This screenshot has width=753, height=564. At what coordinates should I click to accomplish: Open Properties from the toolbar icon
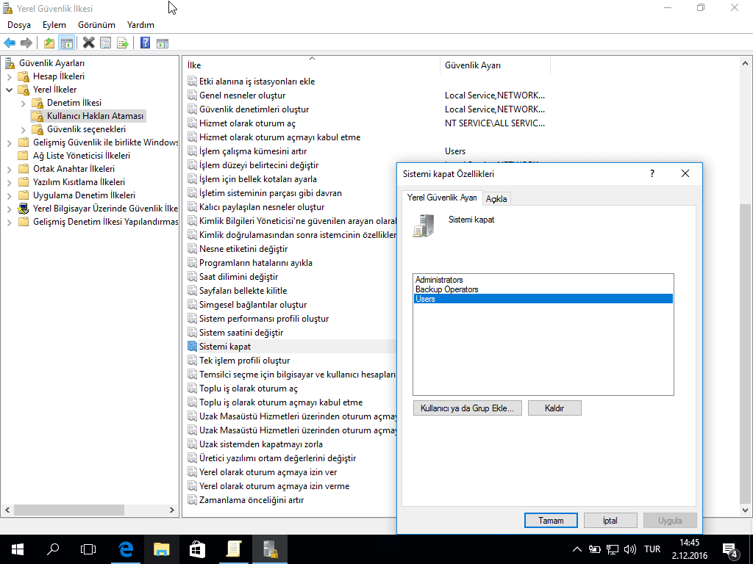pos(106,43)
